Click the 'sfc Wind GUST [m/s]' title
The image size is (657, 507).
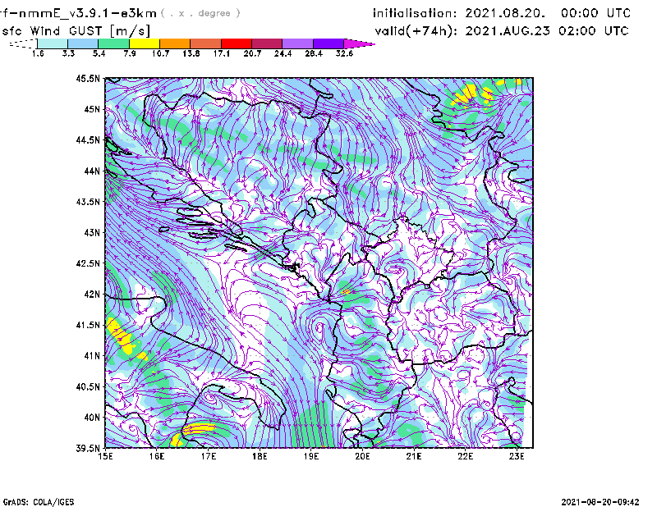pyautogui.click(x=76, y=31)
